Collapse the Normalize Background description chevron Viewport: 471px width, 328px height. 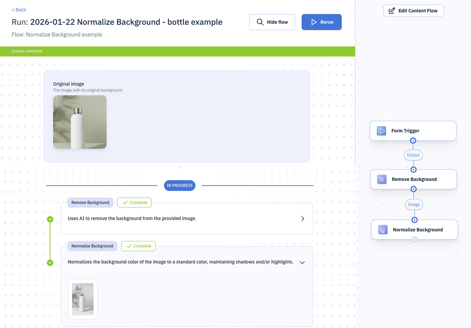pos(302,263)
